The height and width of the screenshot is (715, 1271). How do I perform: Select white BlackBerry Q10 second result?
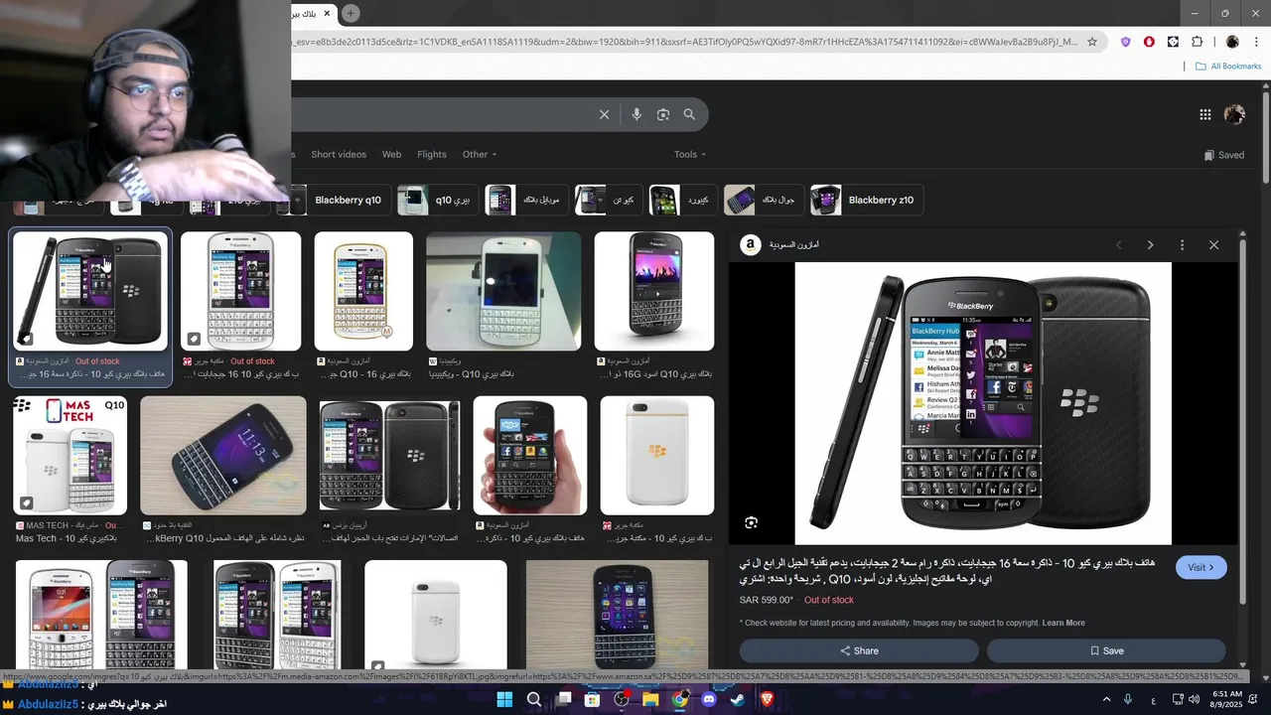pyautogui.click(x=240, y=292)
